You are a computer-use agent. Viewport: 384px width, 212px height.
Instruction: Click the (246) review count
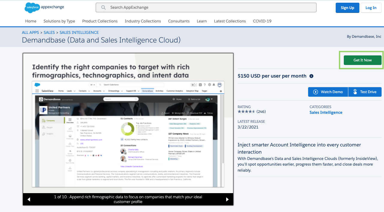pyautogui.click(x=261, y=112)
